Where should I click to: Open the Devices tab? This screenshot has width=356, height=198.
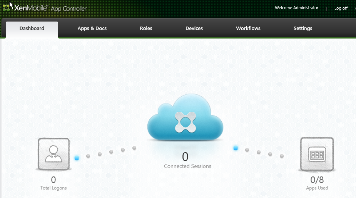click(x=194, y=29)
